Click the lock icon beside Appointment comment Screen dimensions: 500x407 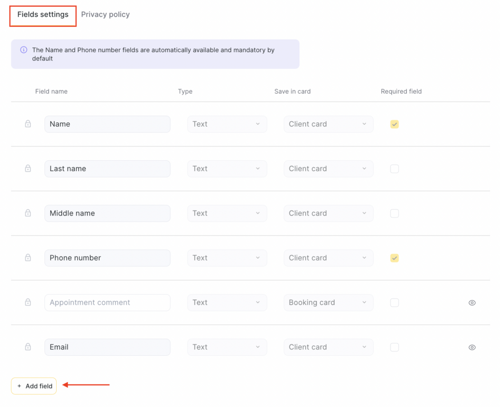(x=28, y=302)
